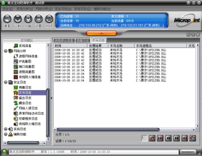Click the log table horizontal scrollbar thumb
This screenshot has height=156, width=202.
coord(108,130)
